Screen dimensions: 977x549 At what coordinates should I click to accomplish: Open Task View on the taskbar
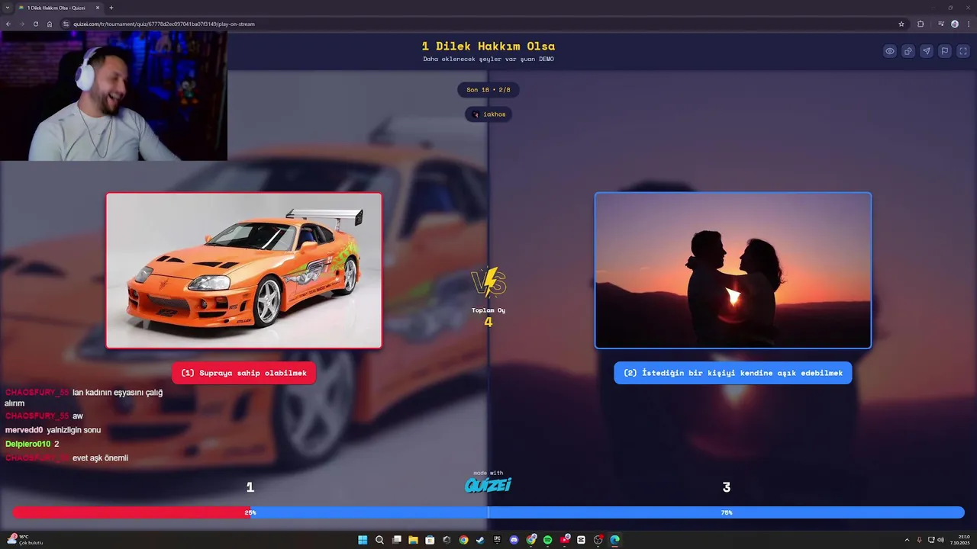pos(396,540)
